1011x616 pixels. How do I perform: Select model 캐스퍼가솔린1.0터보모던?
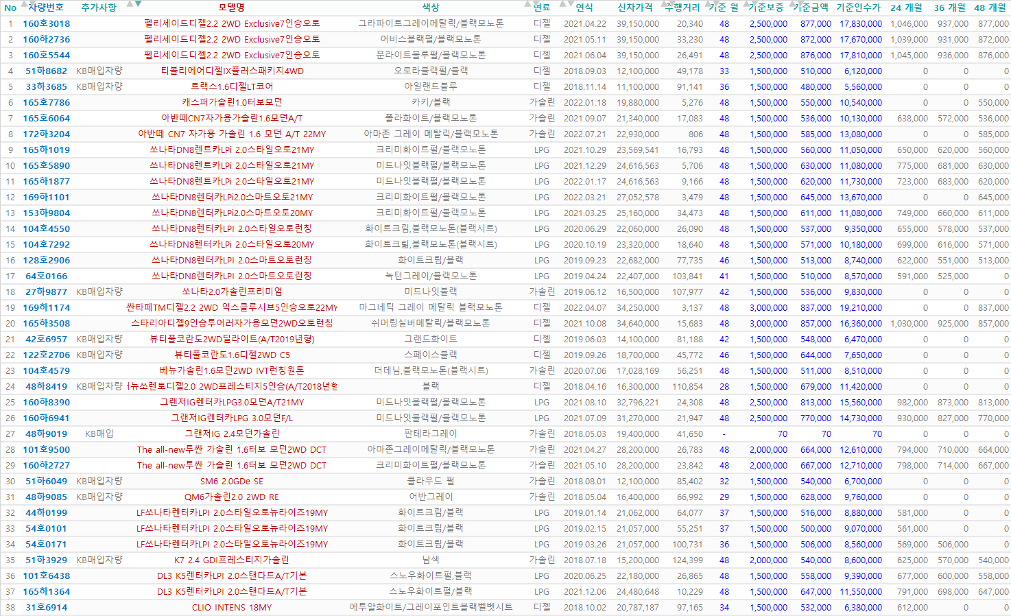[232, 102]
